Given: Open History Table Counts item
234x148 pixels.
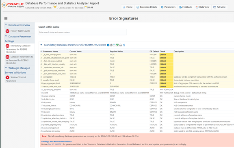Looking at the screenshot, I should [20, 31].
